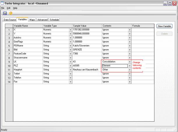Open Variable Type dropdown for POIName row

[70, 46]
